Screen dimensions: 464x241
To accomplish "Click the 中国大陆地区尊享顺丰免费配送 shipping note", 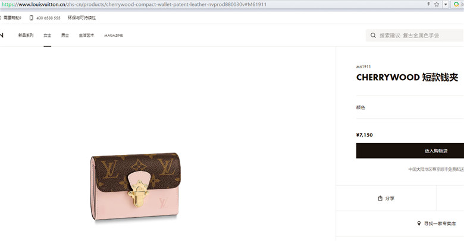I will point(436,169).
